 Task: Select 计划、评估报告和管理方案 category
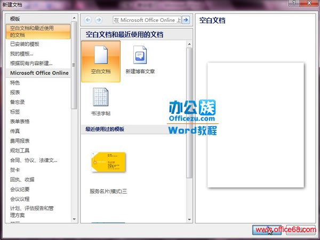click(x=32, y=212)
